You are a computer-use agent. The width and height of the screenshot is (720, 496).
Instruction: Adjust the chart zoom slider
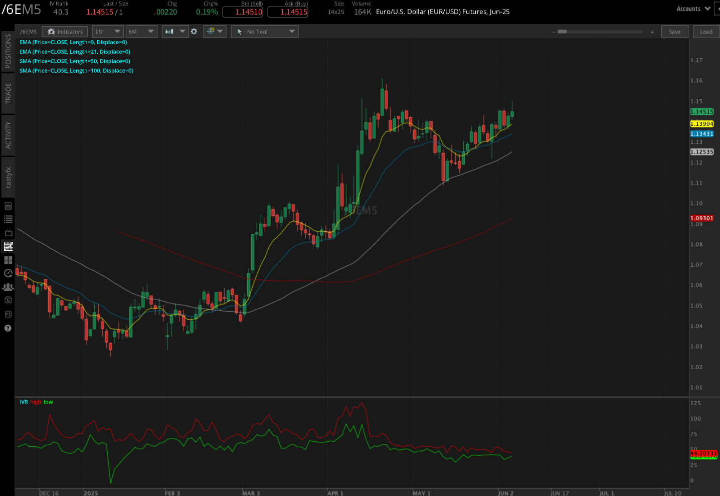point(563,31)
